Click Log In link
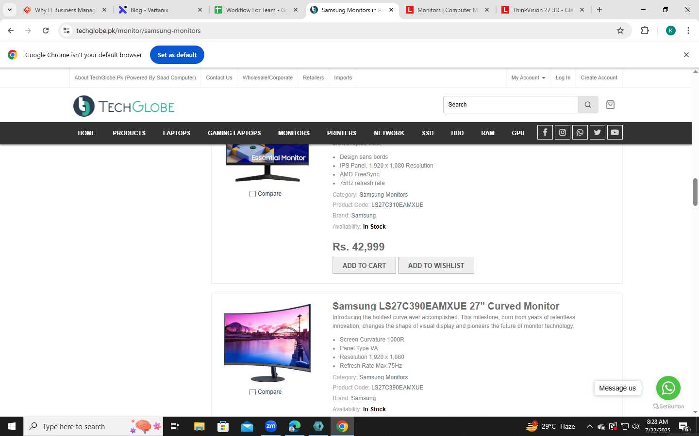Image resolution: width=699 pixels, height=436 pixels. coord(563,78)
